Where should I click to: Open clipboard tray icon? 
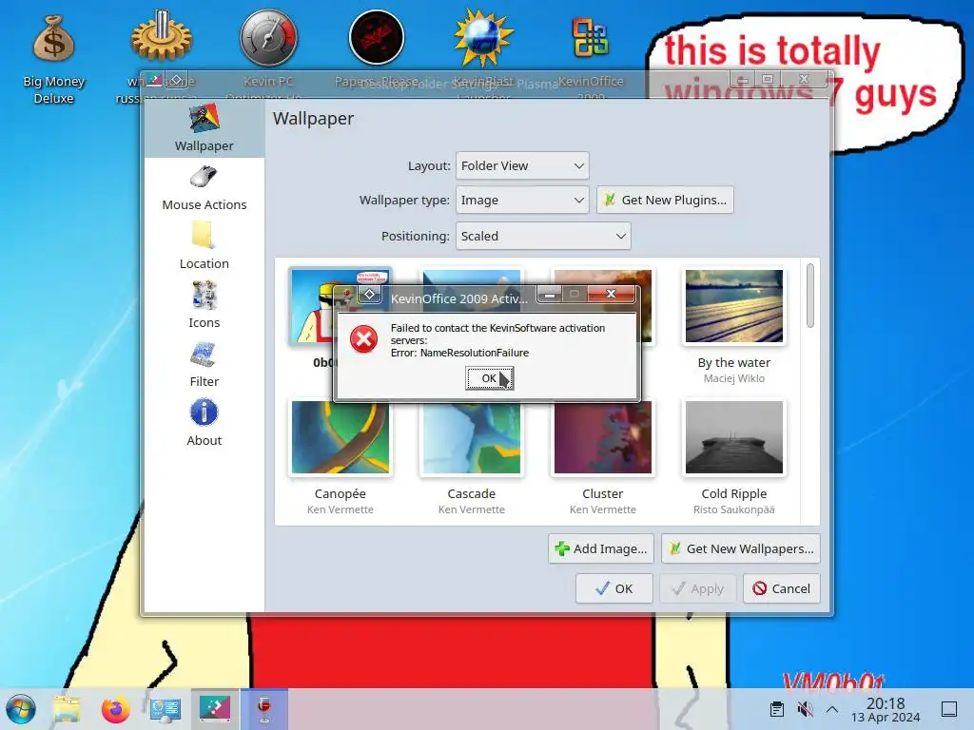pyautogui.click(x=776, y=709)
